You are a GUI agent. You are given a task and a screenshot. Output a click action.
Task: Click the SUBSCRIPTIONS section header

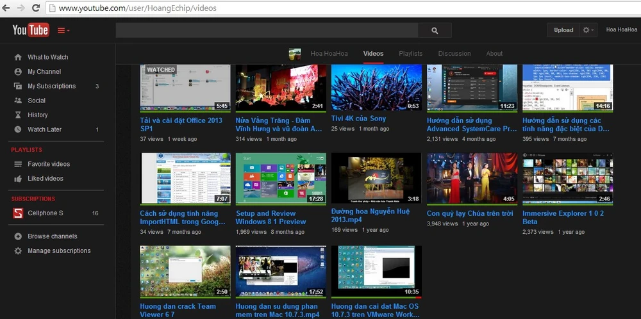(33, 199)
